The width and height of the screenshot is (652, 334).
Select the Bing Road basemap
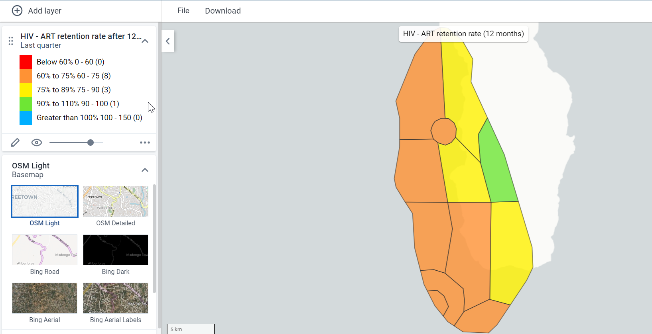[x=45, y=255]
